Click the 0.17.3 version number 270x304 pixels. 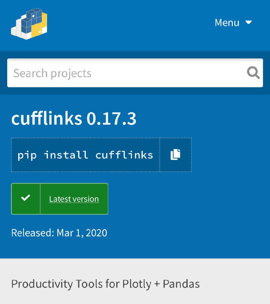(111, 119)
